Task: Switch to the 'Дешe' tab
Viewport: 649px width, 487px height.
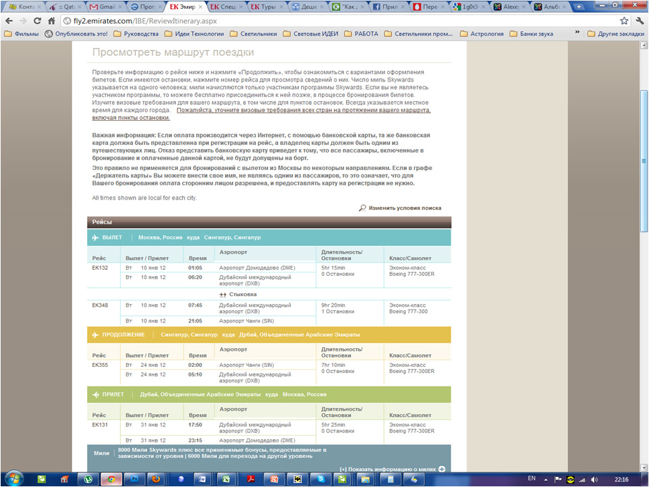Action: (308, 7)
